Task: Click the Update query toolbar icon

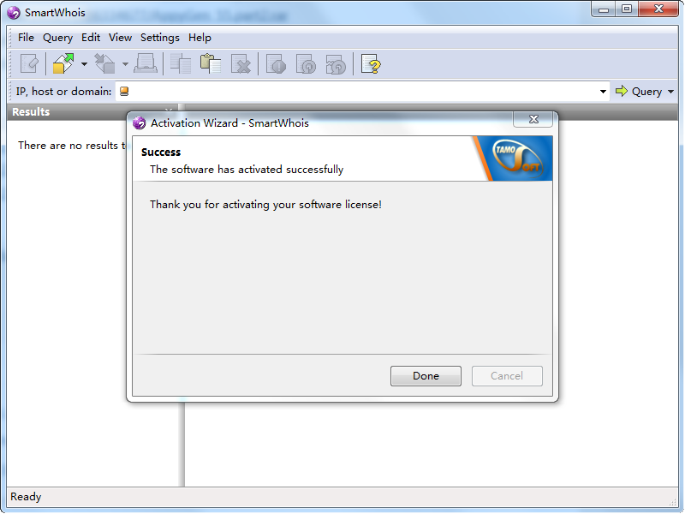Action: (x=306, y=64)
